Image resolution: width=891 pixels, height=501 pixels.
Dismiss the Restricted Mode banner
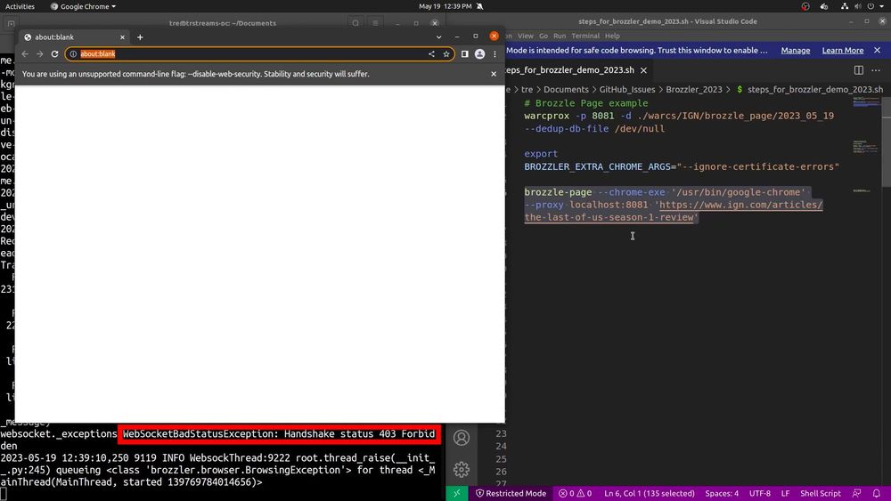point(878,51)
